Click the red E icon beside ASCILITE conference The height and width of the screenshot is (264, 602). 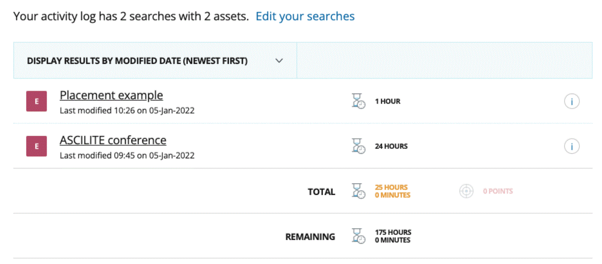coord(37,146)
